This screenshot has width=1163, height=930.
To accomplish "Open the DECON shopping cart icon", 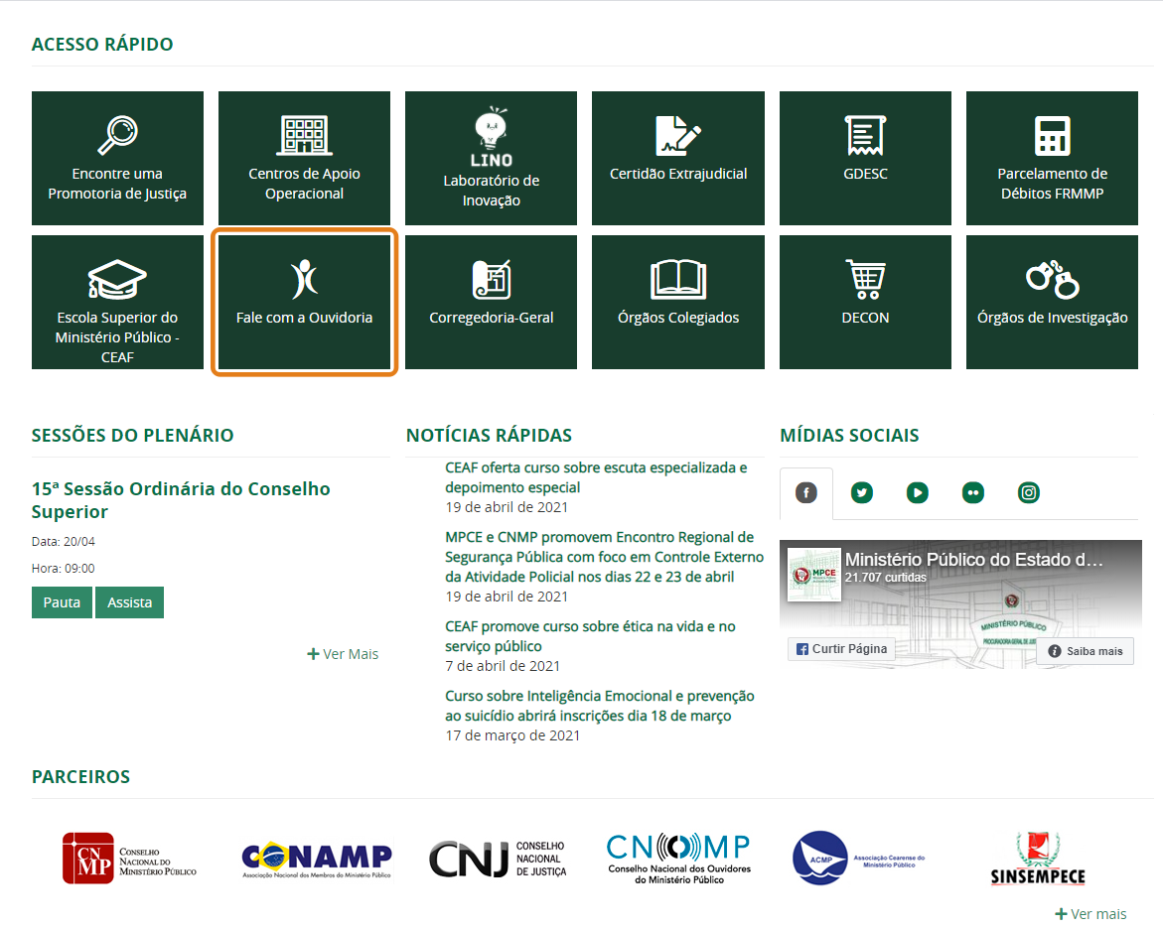I will click(x=866, y=279).
